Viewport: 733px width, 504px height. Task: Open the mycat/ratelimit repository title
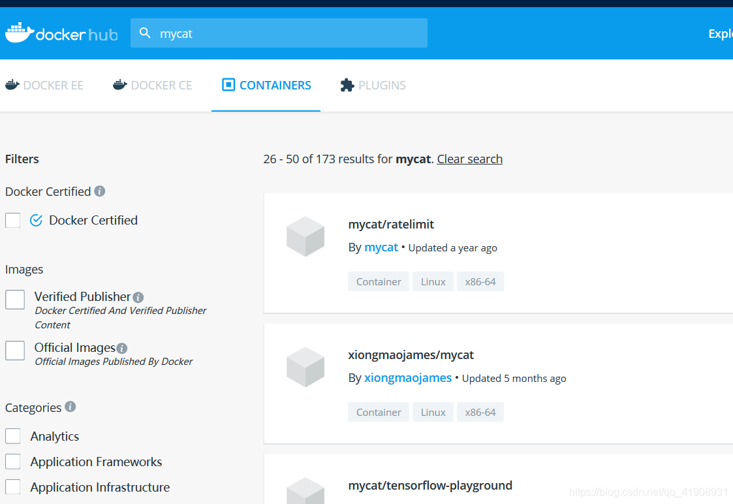pos(391,225)
